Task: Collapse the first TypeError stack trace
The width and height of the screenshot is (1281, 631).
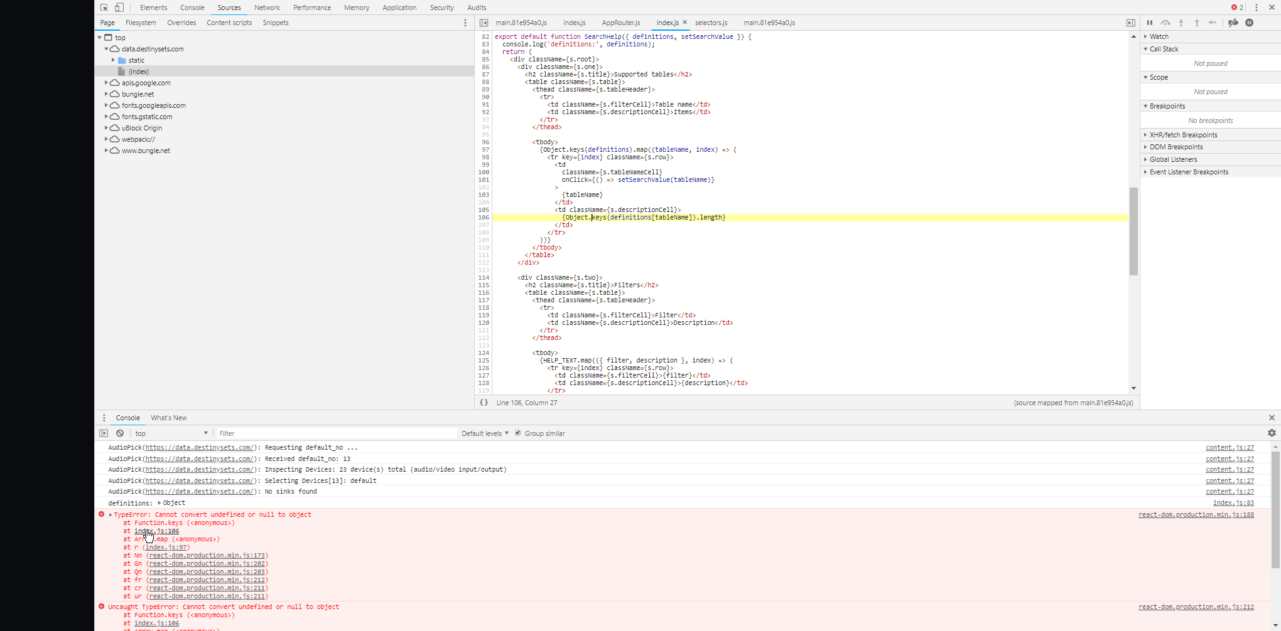Action: [x=111, y=515]
